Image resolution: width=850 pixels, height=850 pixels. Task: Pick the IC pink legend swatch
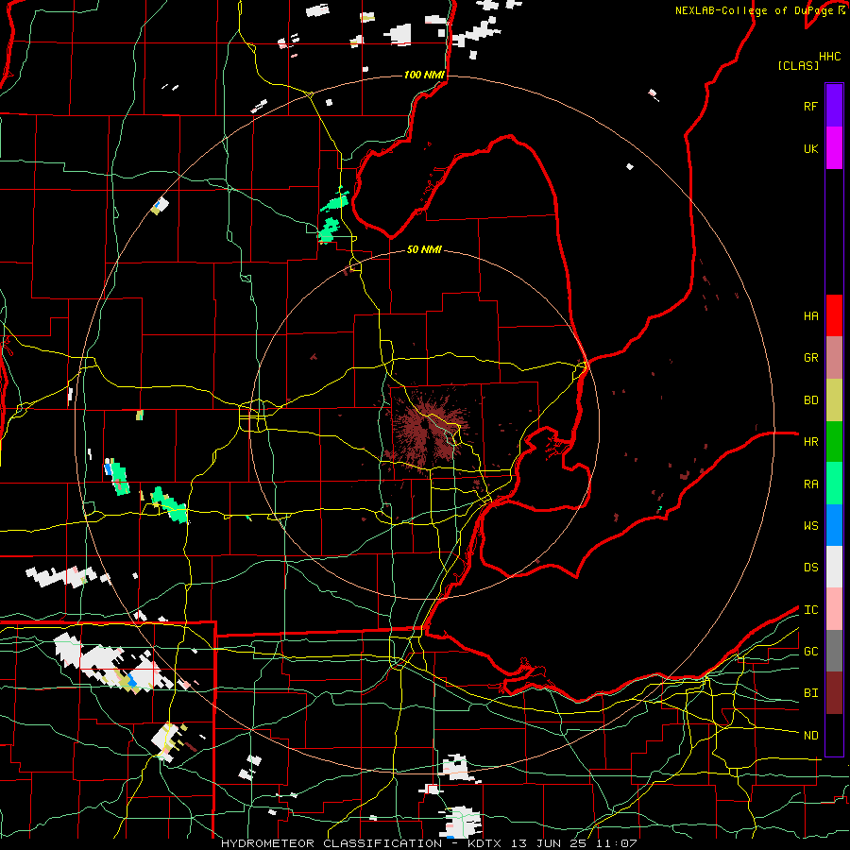coord(834,609)
